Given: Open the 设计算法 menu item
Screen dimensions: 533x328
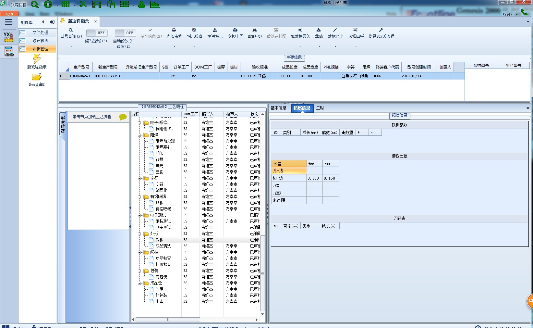Looking at the screenshot, I should point(37,41).
